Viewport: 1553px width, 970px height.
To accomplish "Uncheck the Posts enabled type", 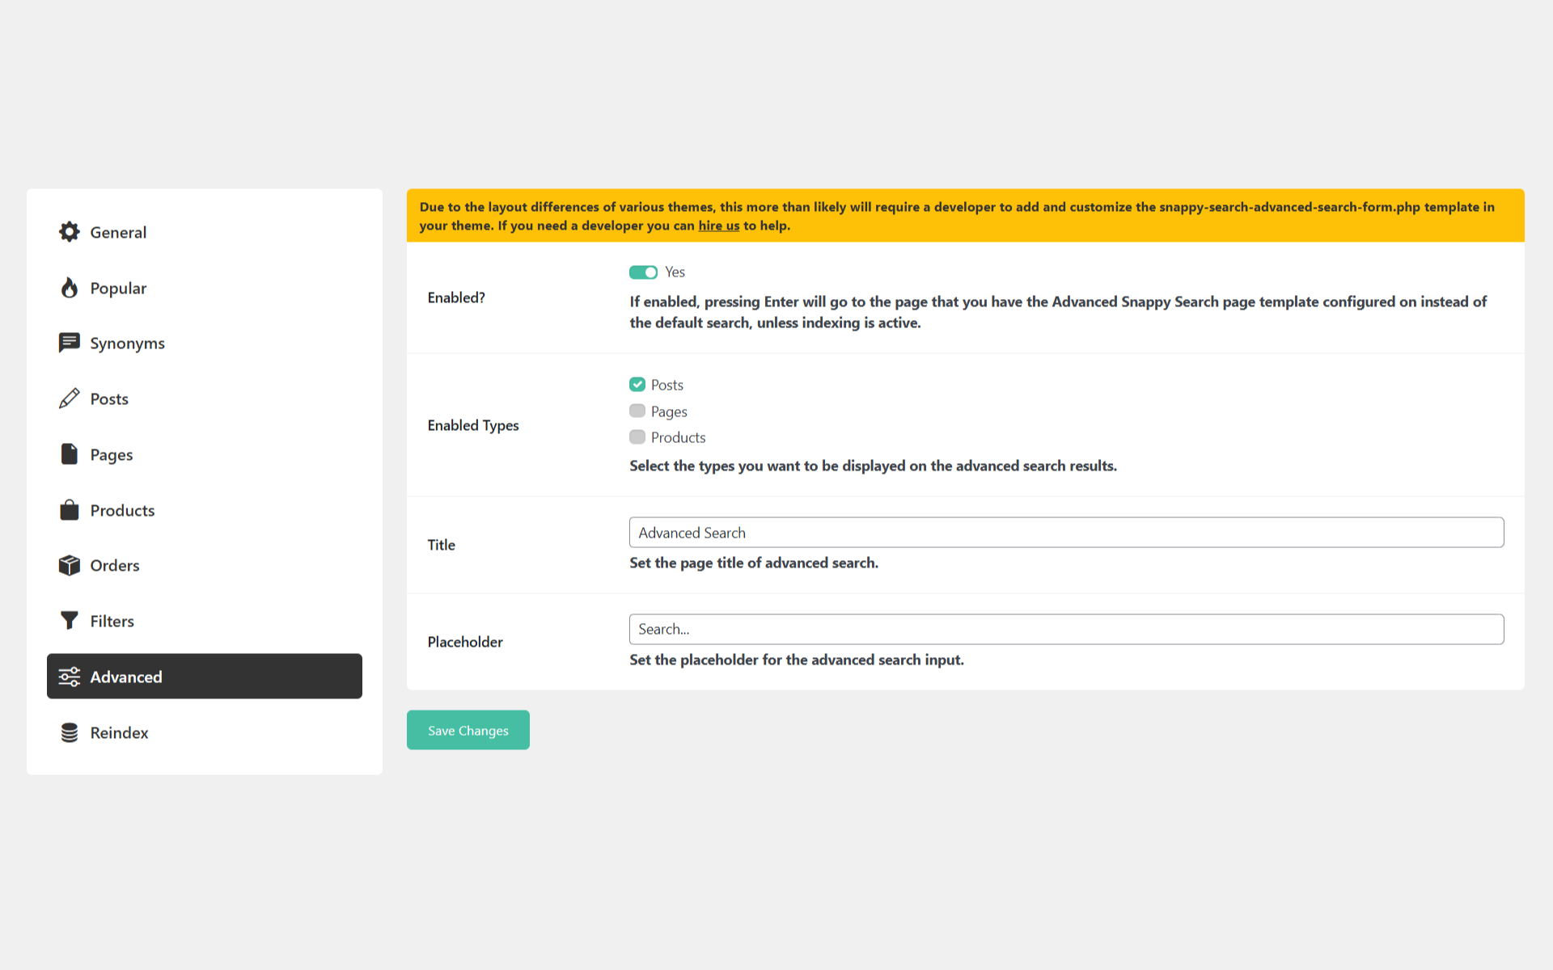I will 637,385.
